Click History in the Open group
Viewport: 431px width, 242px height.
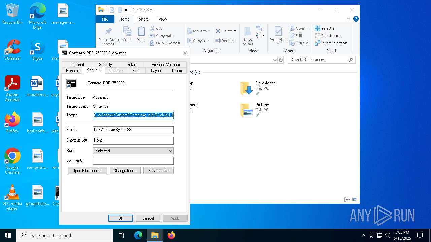pos(299,43)
